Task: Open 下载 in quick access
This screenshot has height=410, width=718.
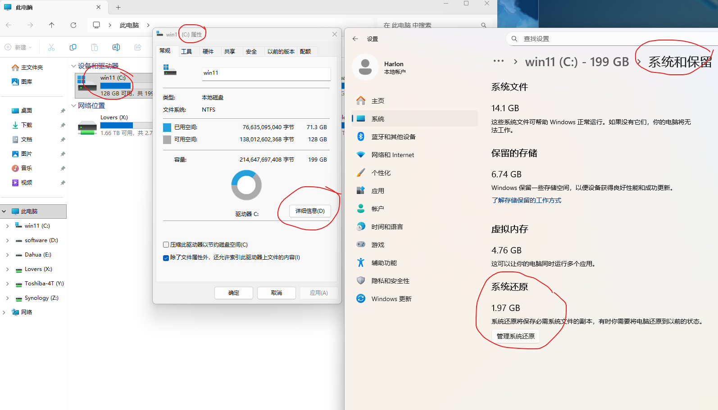Action: (x=27, y=125)
